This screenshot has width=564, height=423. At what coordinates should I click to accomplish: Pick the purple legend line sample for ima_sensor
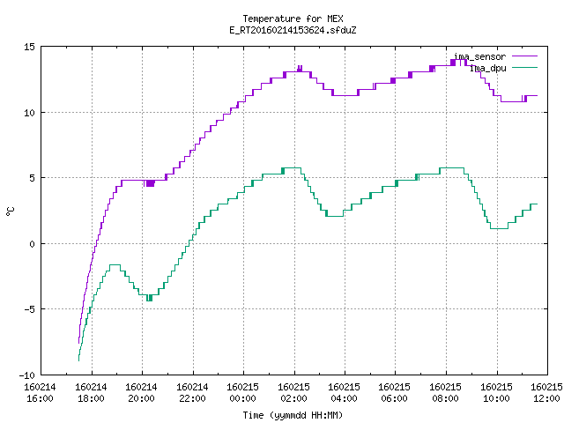point(524,56)
